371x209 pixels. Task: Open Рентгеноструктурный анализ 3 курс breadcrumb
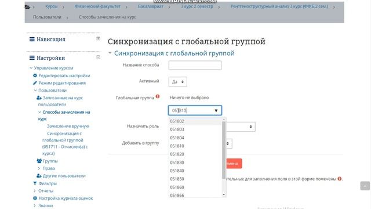pyautogui.click(x=279, y=6)
